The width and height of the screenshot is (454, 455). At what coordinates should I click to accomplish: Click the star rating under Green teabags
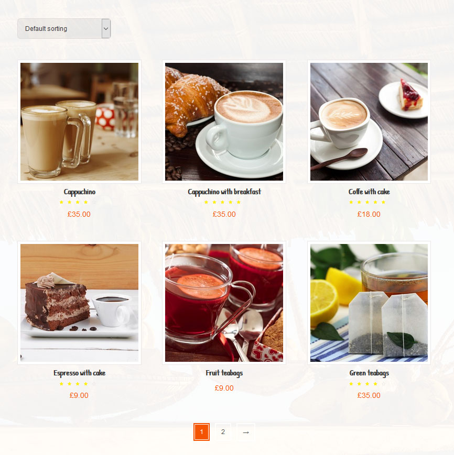367,384
